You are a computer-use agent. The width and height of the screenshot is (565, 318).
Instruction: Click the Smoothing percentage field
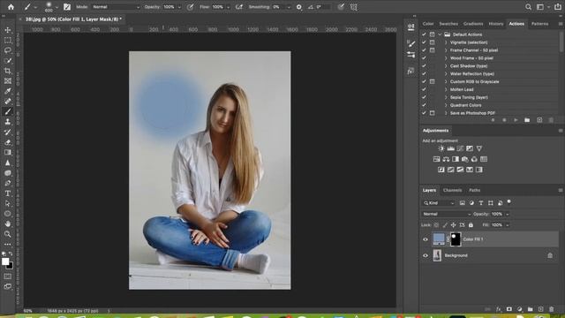point(279,7)
